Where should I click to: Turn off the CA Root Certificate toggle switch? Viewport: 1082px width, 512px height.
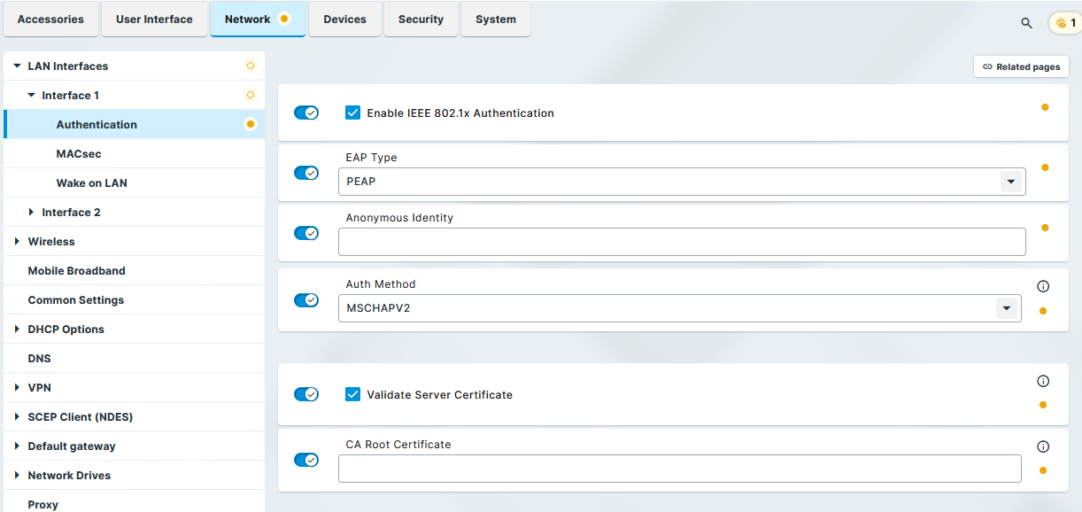(306, 460)
